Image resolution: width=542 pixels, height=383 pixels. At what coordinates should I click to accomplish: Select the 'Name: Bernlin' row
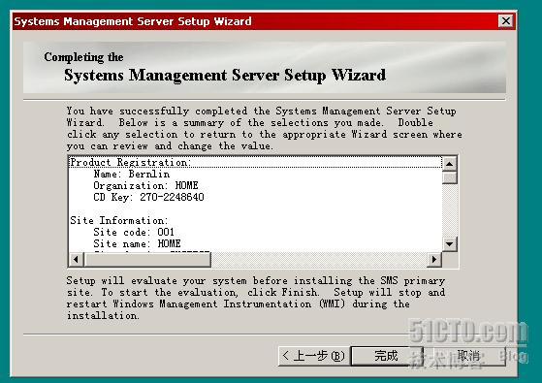(x=255, y=174)
